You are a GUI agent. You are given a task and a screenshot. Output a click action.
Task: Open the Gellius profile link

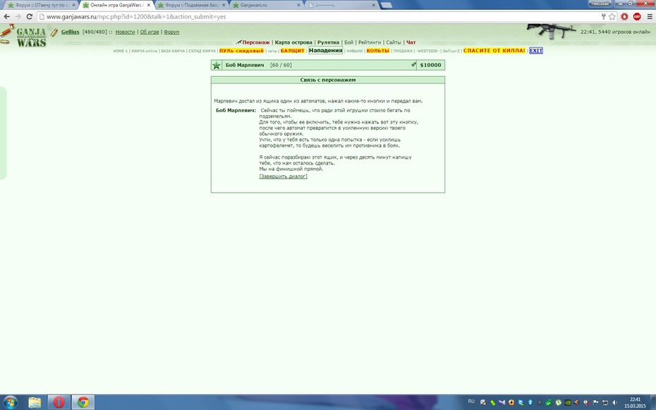70,32
